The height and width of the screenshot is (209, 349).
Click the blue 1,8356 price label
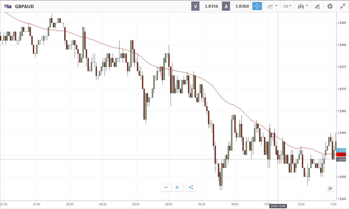[x=341, y=150]
